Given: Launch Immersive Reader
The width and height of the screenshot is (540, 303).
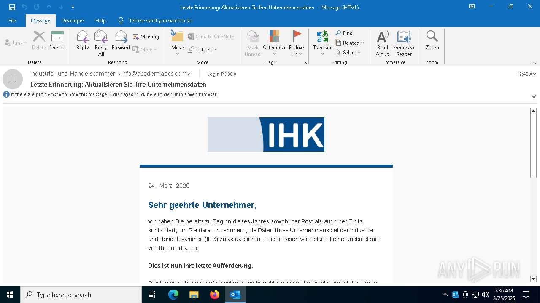Looking at the screenshot, I should tap(404, 43).
